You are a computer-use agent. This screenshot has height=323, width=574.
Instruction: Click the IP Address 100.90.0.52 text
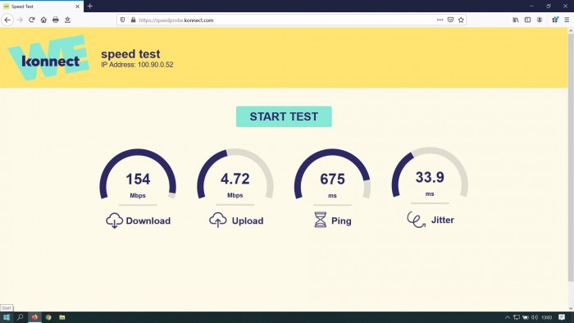pyautogui.click(x=137, y=65)
